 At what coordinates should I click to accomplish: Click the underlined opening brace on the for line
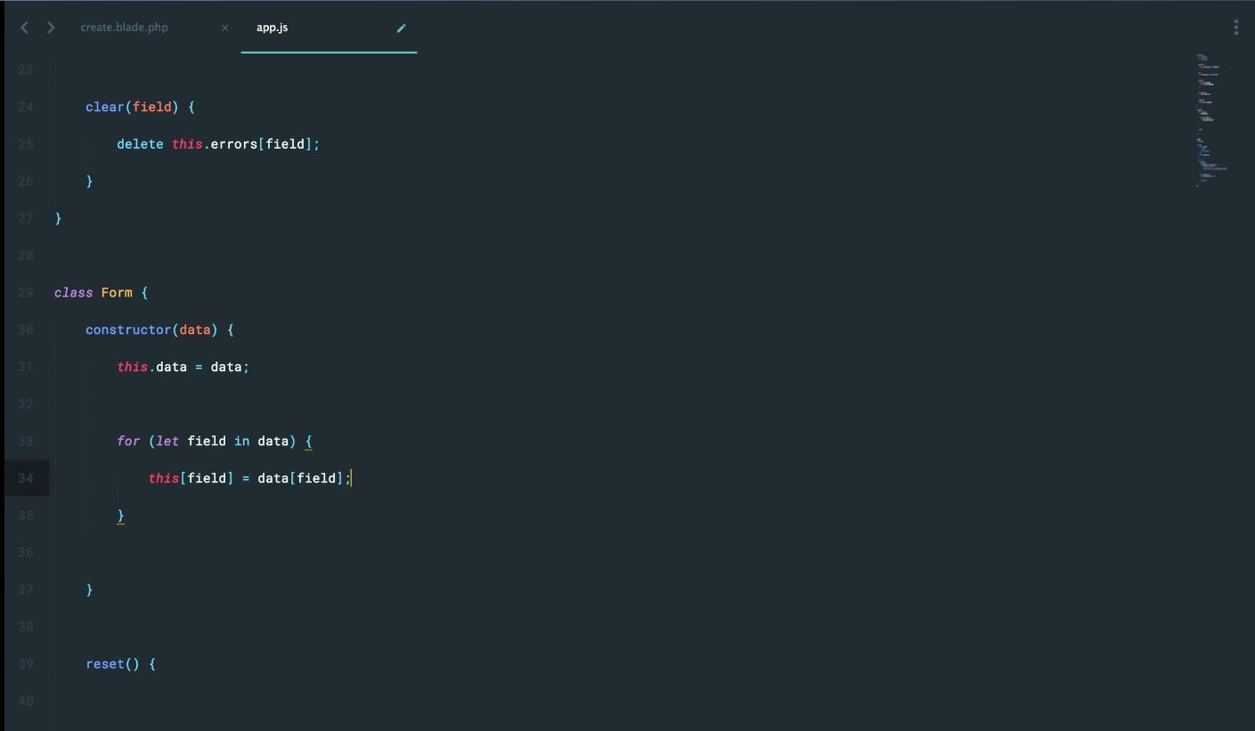click(309, 441)
